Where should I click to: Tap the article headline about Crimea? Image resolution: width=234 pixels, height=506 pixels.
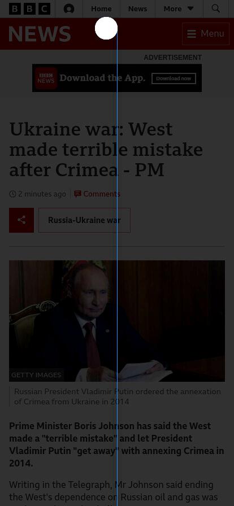pos(106,150)
